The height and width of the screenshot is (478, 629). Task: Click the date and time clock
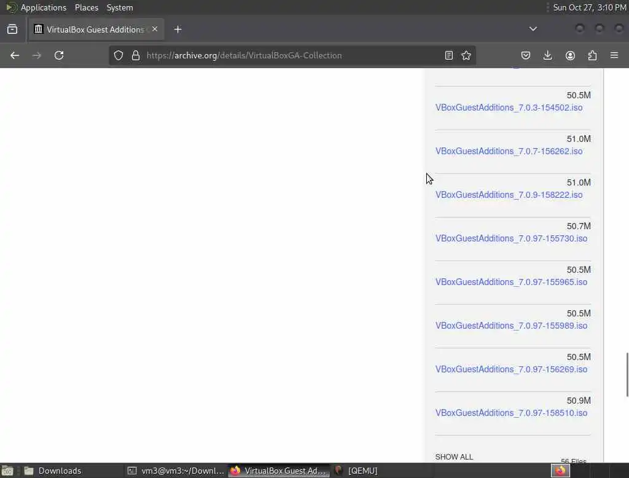tap(589, 7)
